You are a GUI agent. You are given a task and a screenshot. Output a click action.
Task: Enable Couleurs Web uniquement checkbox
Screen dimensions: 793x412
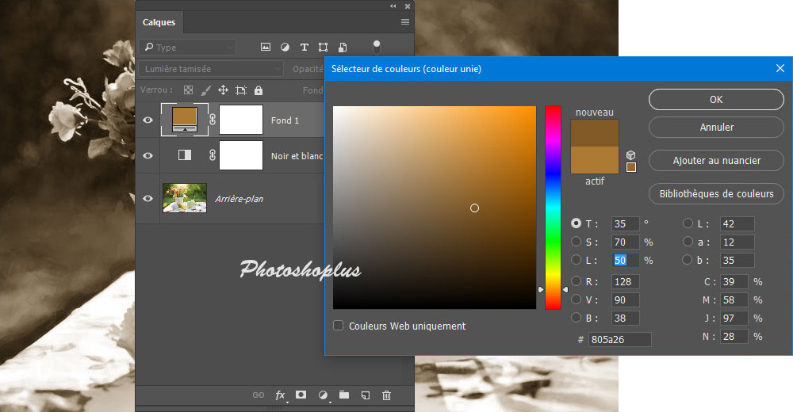click(x=339, y=326)
